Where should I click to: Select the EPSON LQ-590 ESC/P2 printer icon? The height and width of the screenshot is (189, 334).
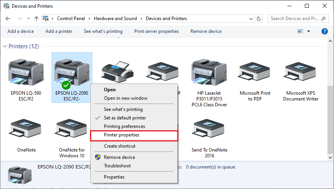tap(26, 72)
